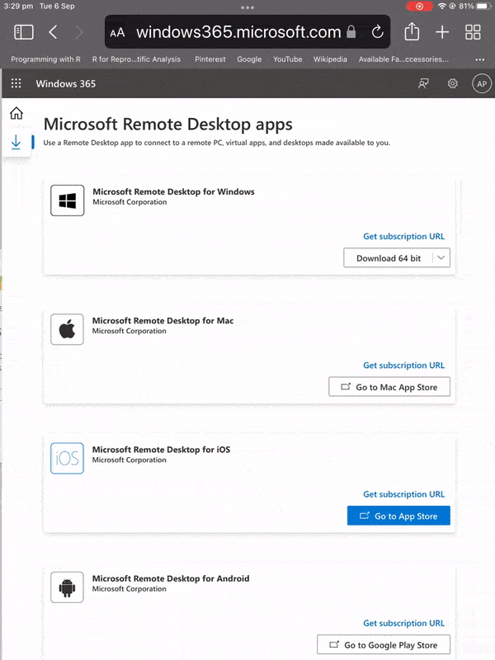
Task: Tap the windows365.microsoft.com address field
Action: tap(238, 32)
